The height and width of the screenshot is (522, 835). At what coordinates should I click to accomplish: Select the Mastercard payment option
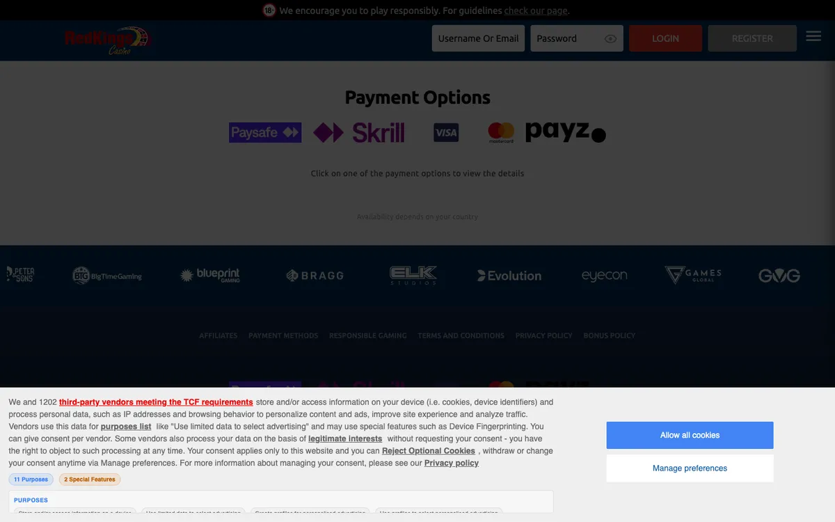pos(501,132)
